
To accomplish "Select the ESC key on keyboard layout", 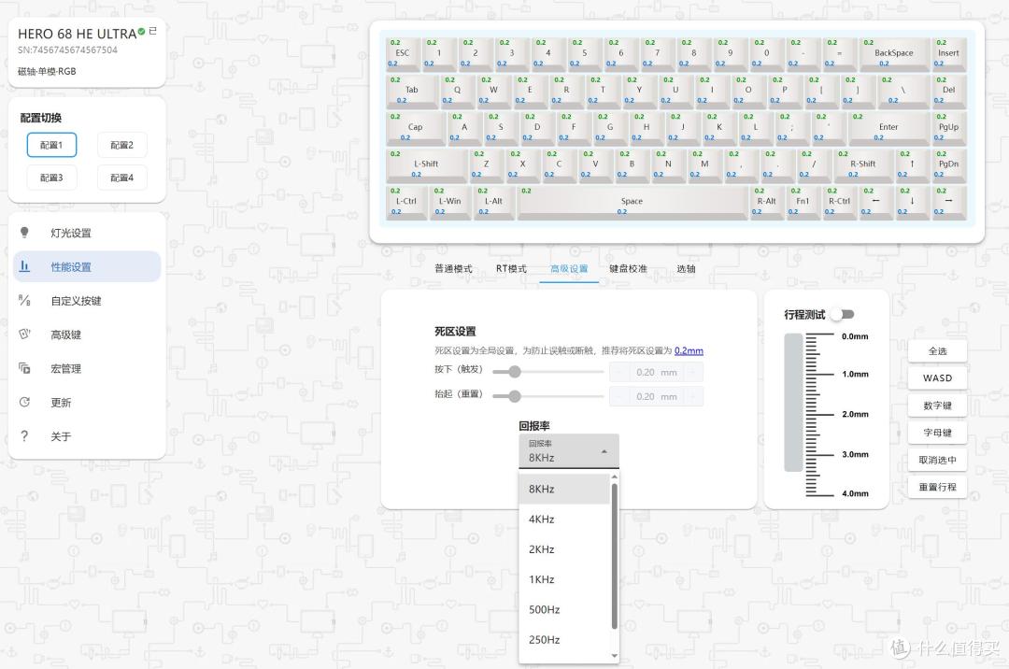I will click(x=403, y=53).
